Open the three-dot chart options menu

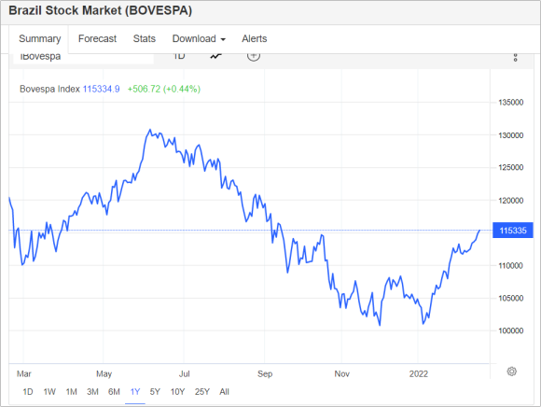pyautogui.click(x=515, y=58)
